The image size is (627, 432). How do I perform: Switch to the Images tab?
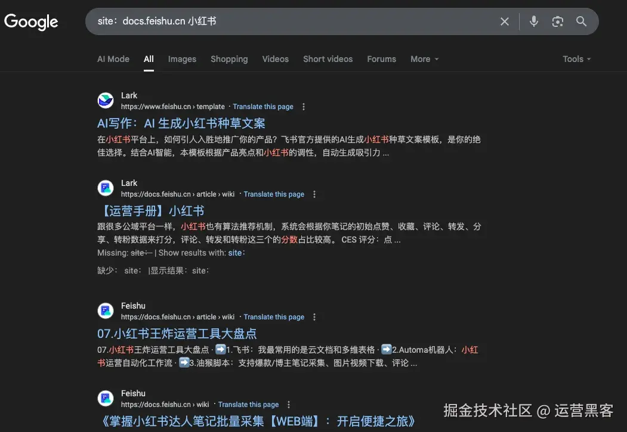tap(181, 58)
